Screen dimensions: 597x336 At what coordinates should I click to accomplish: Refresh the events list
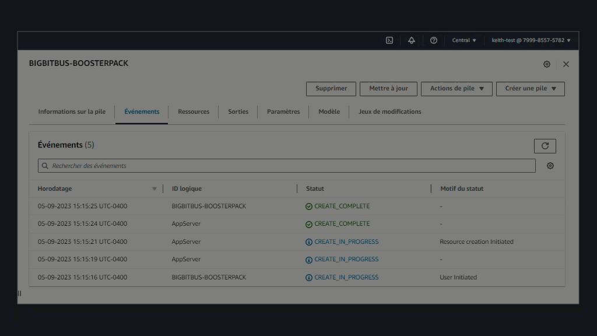click(x=545, y=146)
